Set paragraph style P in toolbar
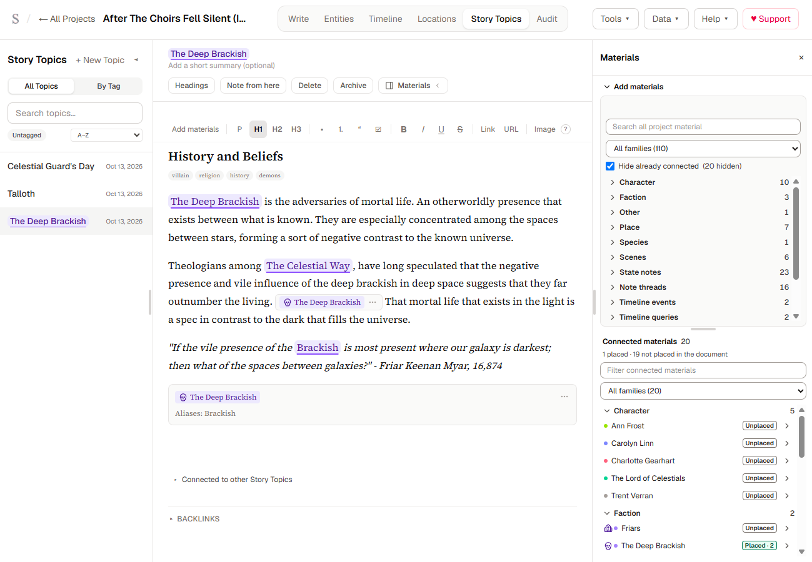The image size is (812, 562). point(239,129)
